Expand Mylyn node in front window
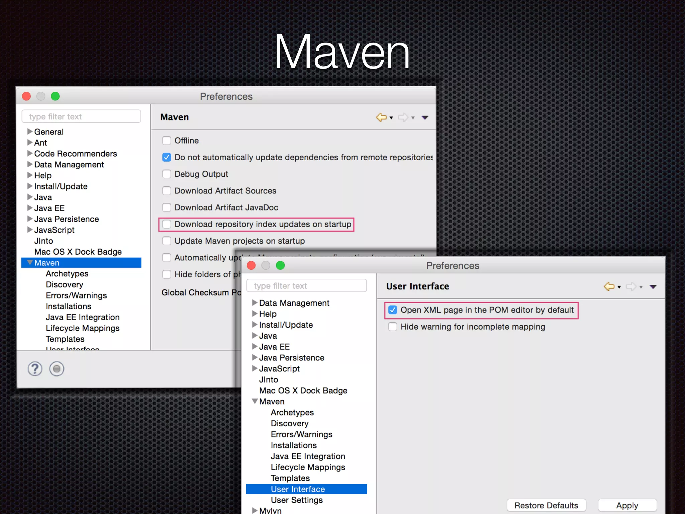 coord(255,510)
